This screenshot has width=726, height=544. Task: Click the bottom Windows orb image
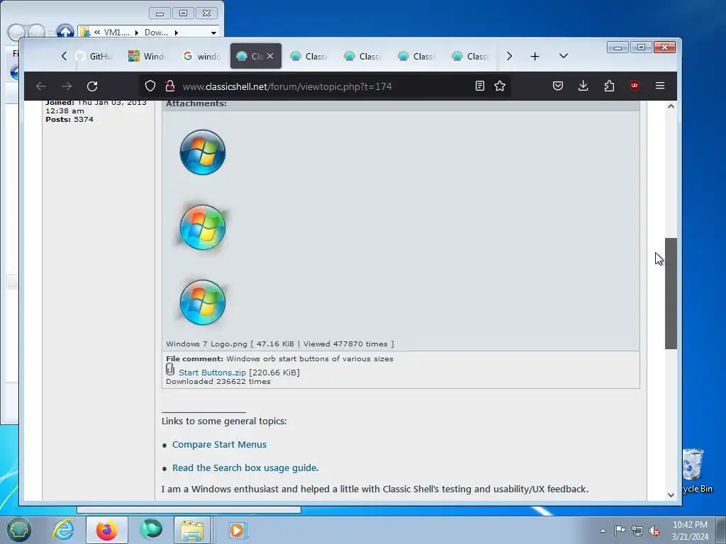(x=202, y=302)
